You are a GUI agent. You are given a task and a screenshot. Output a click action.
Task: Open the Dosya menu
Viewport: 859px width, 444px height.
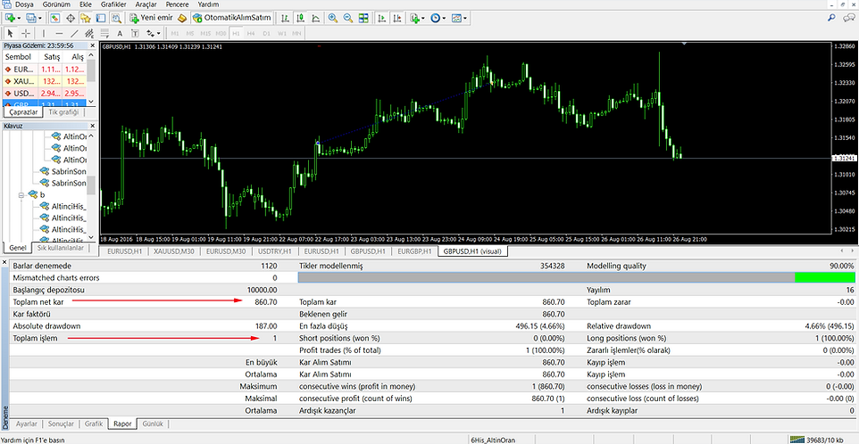[x=22, y=4]
